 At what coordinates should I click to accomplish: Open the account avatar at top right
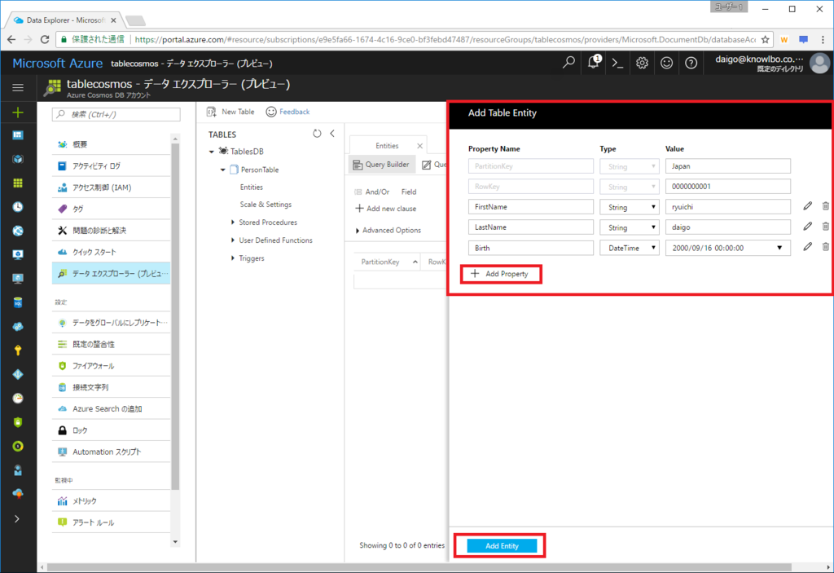point(819,63)
